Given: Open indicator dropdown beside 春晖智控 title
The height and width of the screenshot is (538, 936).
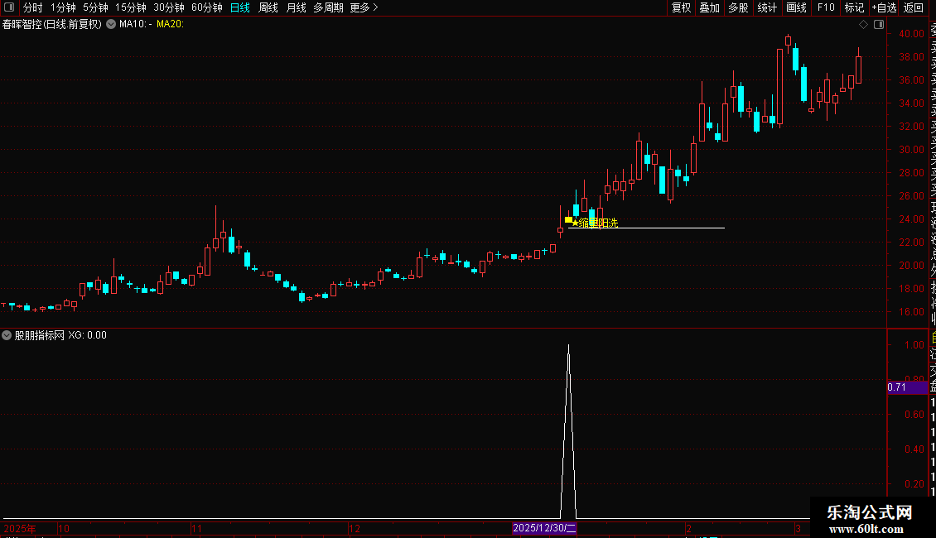Looking at the screenshot, I should [111, 25].
